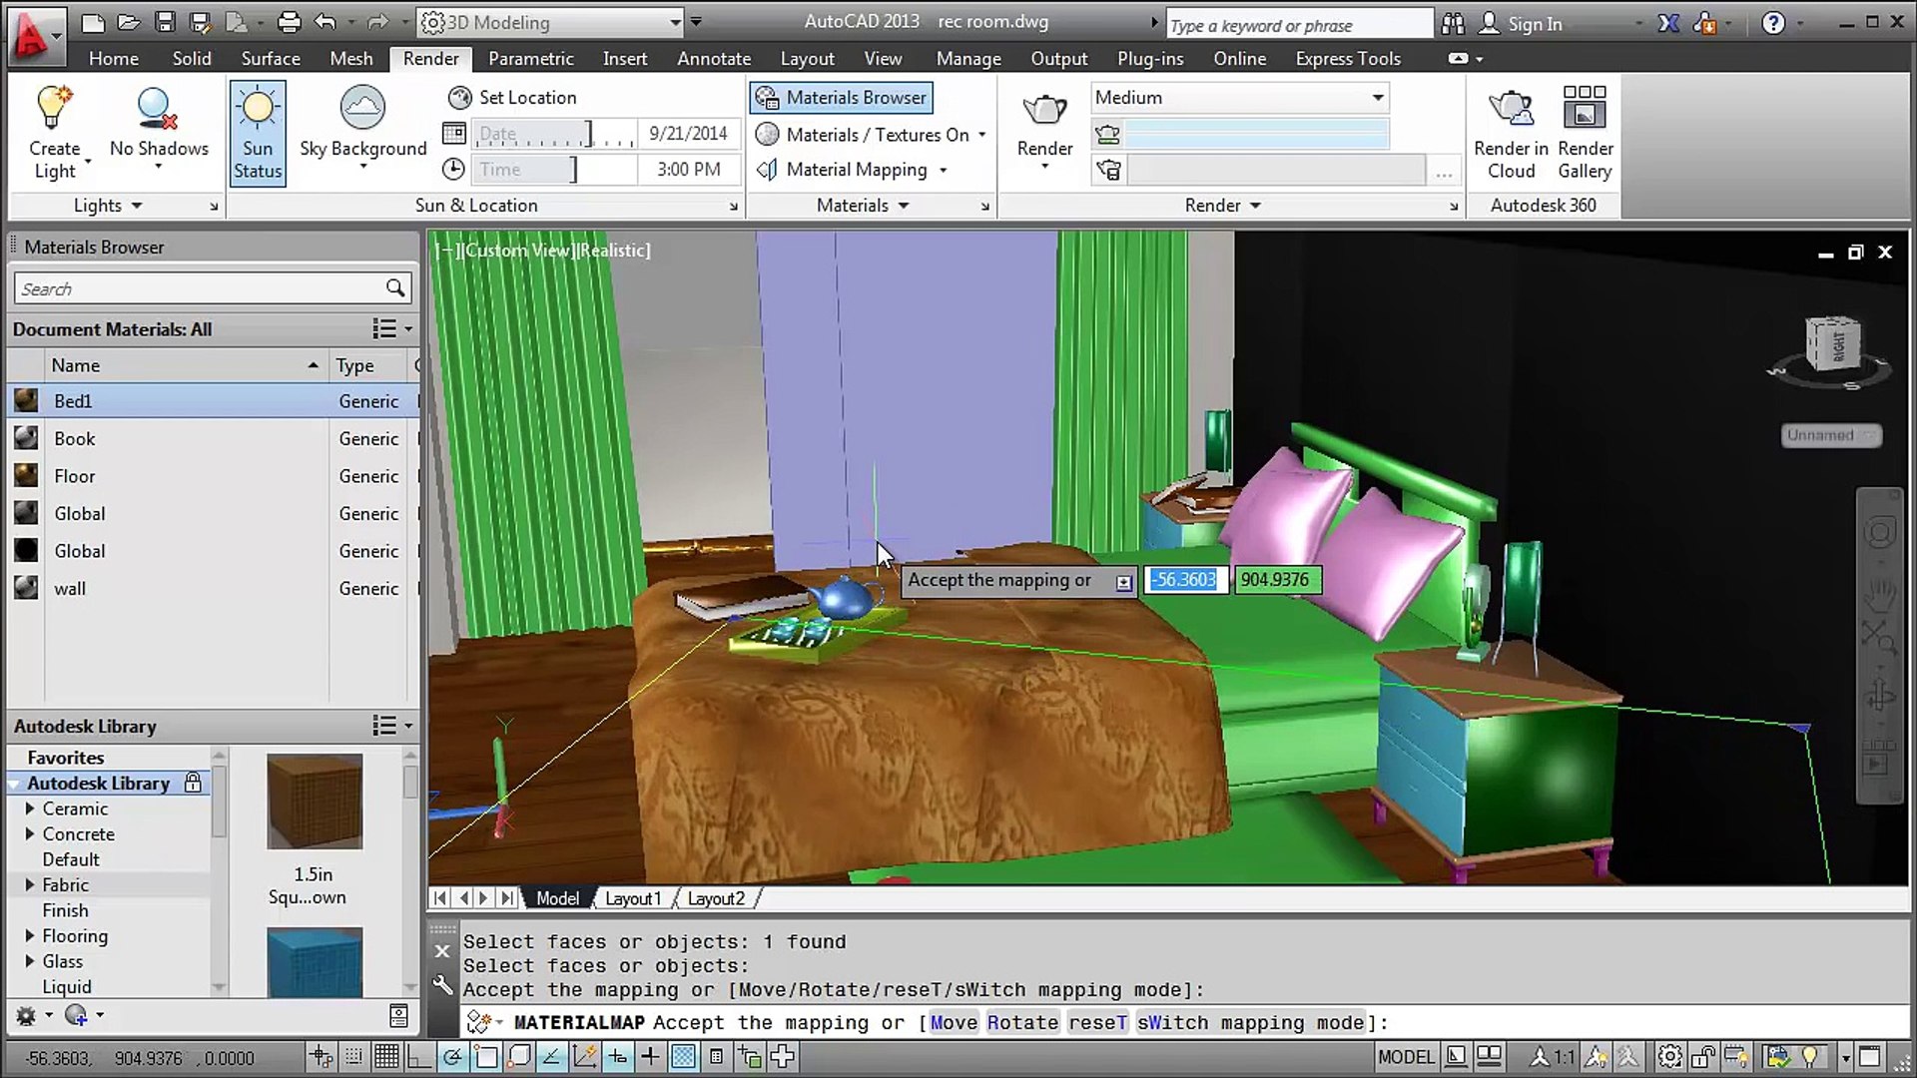Switch to the Parametric ribbon tab

pyautogui.click(x=530, y=59)
